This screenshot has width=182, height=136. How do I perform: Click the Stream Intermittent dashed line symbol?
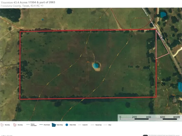28,125
